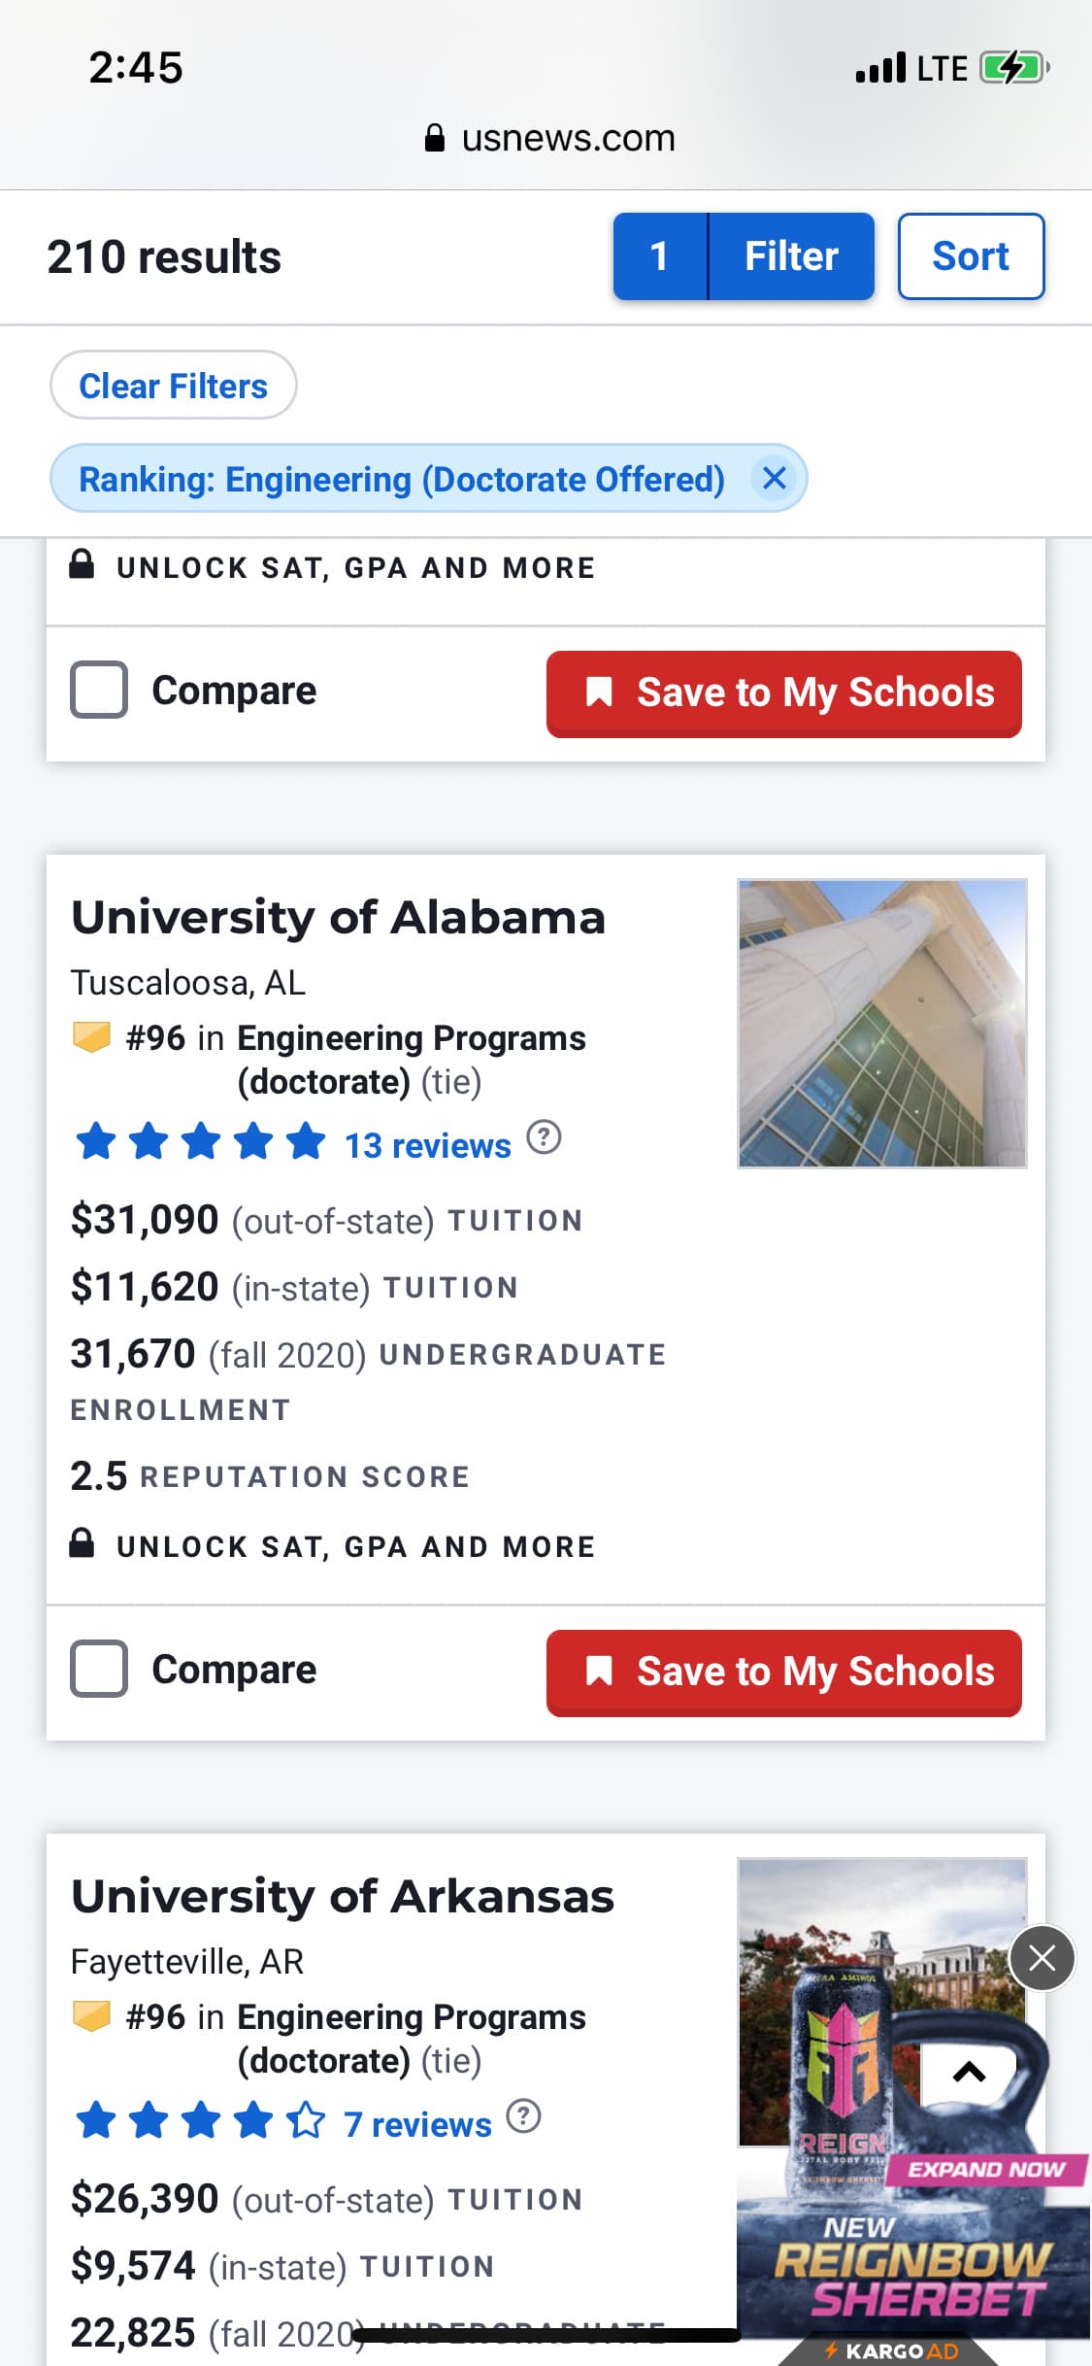The height and width of the screenshot is (2366, 1092).
Task: Tap the five-star rating for University of Alabama
Action: [201, 1141]
